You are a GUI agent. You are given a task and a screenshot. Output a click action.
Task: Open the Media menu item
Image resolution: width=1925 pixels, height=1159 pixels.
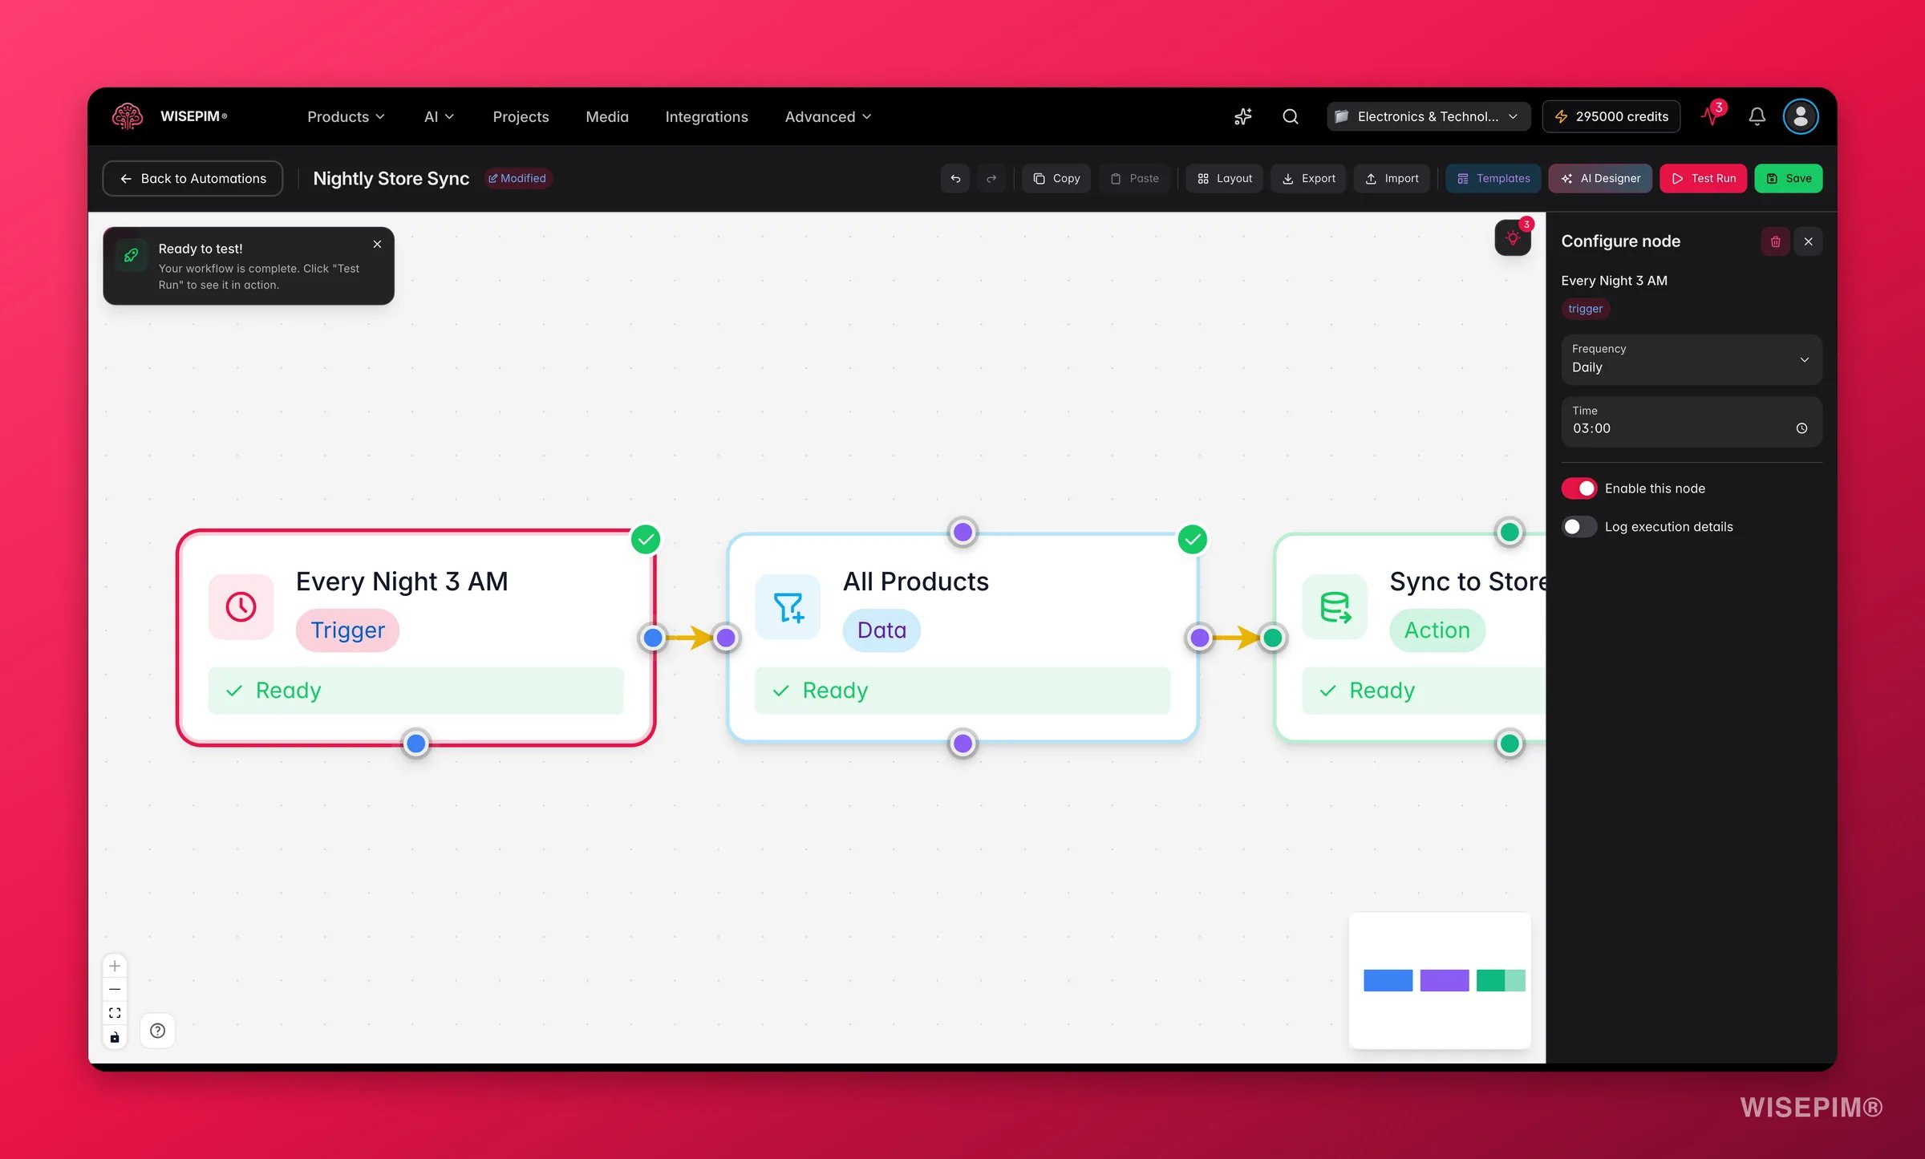pos(607,116)
